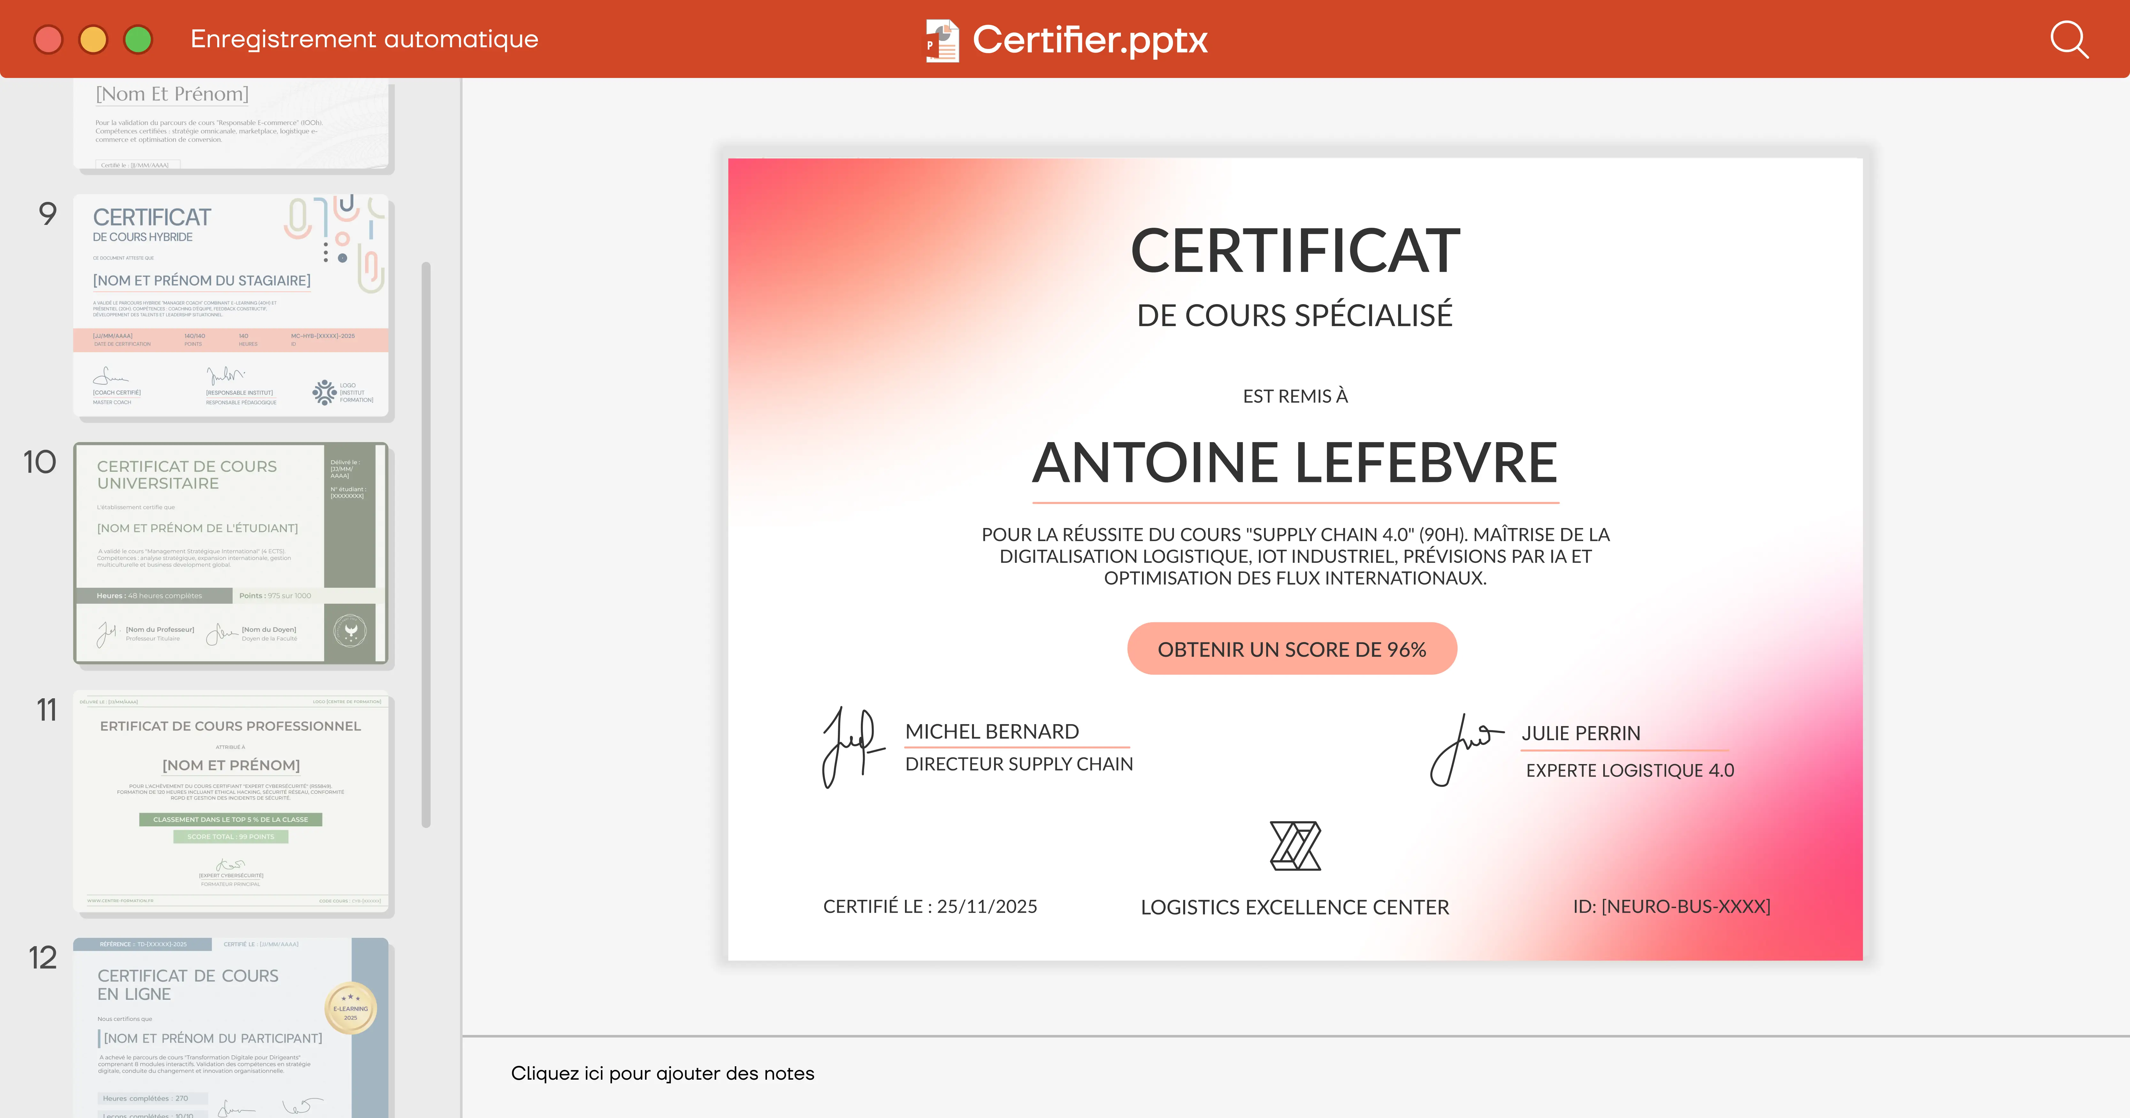Click notes field to add notes
Screen dimensions: 2130x1118
pyautogui.click(x=662, y=1073)
